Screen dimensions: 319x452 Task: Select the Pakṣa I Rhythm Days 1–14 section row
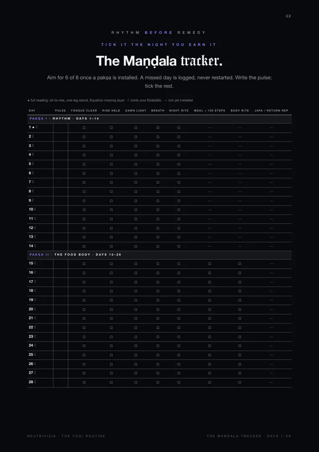coord(159,119)
